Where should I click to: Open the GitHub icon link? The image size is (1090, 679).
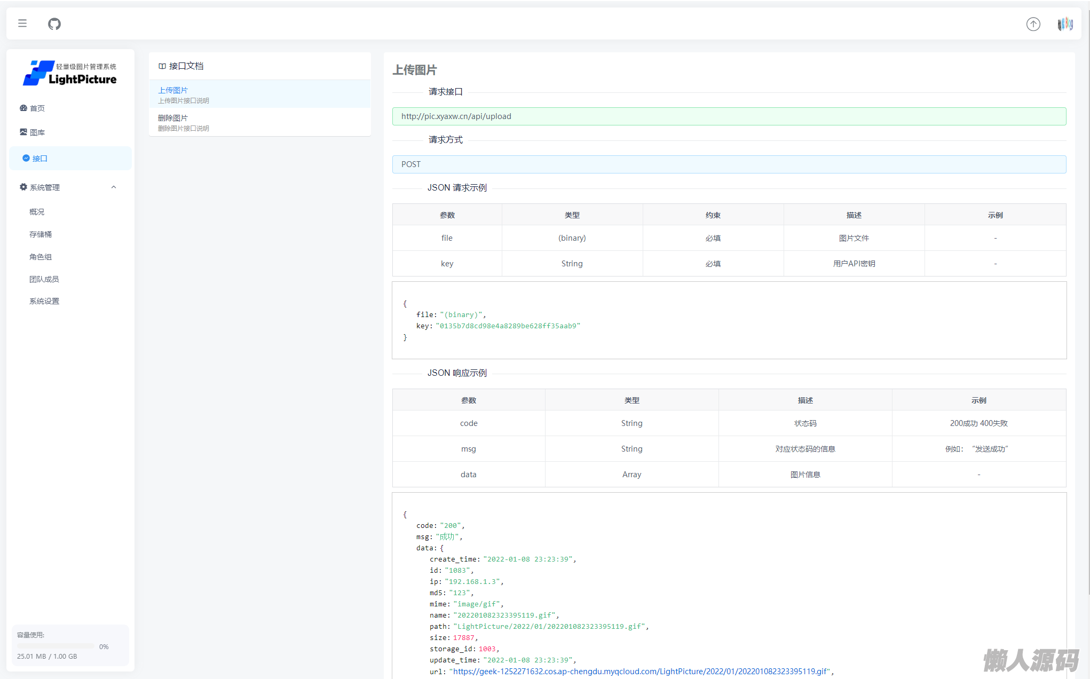(54, 23)
